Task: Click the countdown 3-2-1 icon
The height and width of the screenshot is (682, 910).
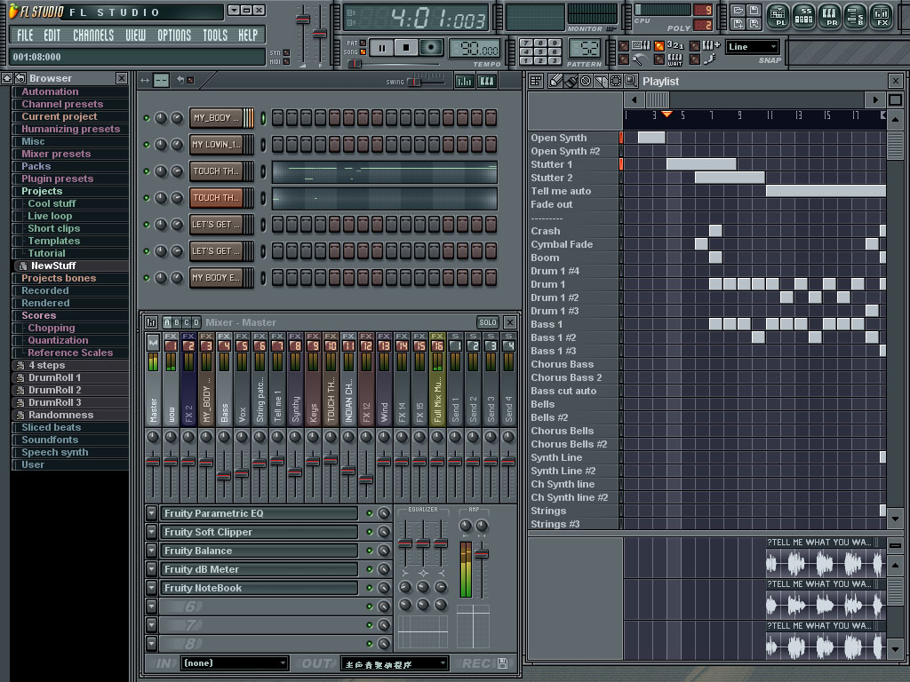Action: point(675,45)
